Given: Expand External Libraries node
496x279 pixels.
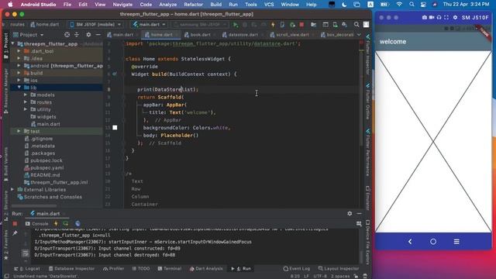Looking at the screenshot, I should (x=12, y=189).
